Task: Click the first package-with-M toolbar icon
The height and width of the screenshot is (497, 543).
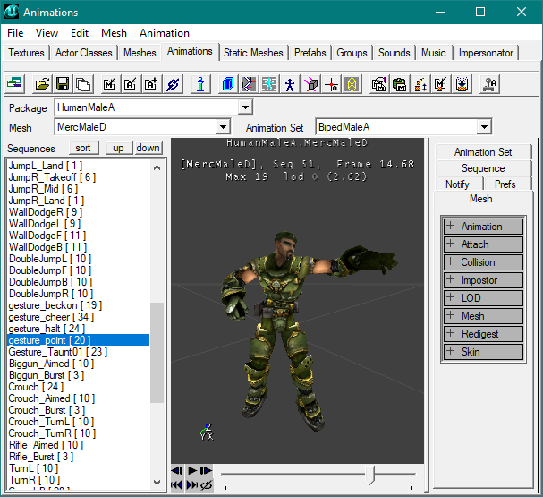Action: [x=379, y=84]
